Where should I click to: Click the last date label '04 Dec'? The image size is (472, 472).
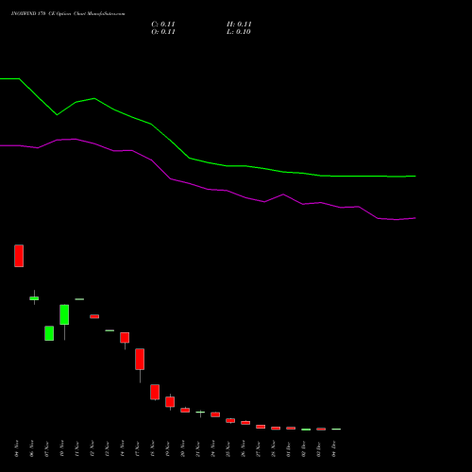pyautogui.click(x=334, y=448)
